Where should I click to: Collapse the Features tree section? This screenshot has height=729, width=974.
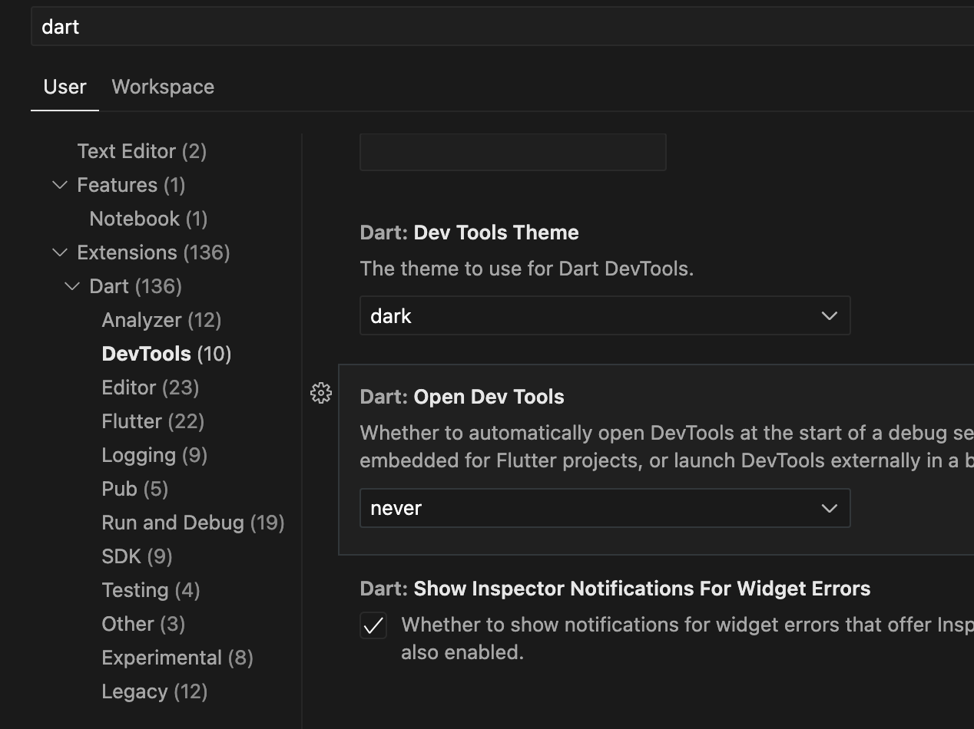[59, 185]
